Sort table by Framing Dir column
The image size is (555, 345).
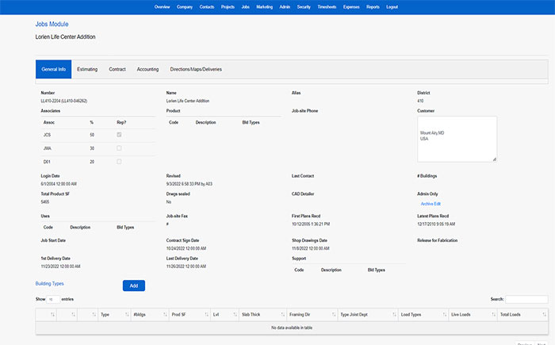(x=312, y=315)
